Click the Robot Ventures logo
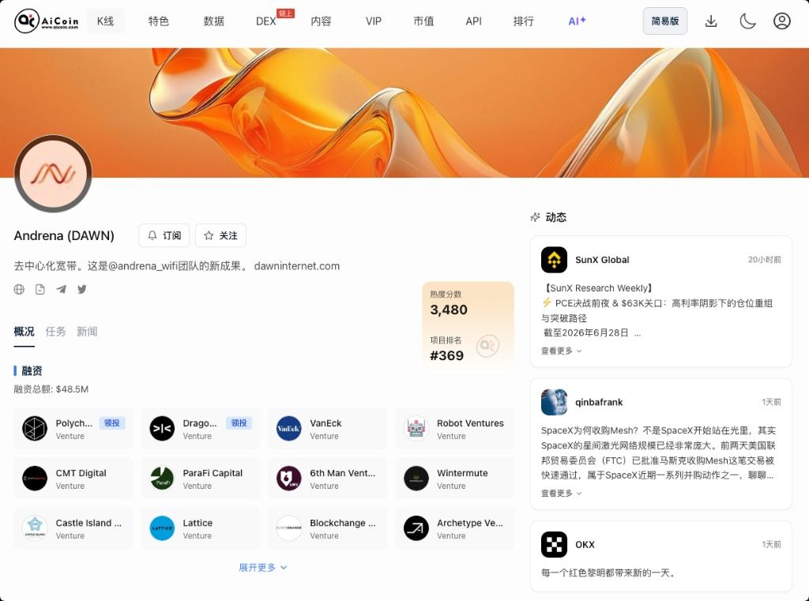Screen dimensions: 809x601 [x=416, y=429]
